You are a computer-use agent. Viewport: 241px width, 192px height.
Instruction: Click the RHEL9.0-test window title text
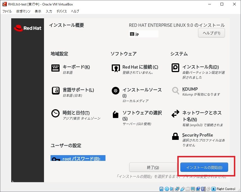coord(40,4)
